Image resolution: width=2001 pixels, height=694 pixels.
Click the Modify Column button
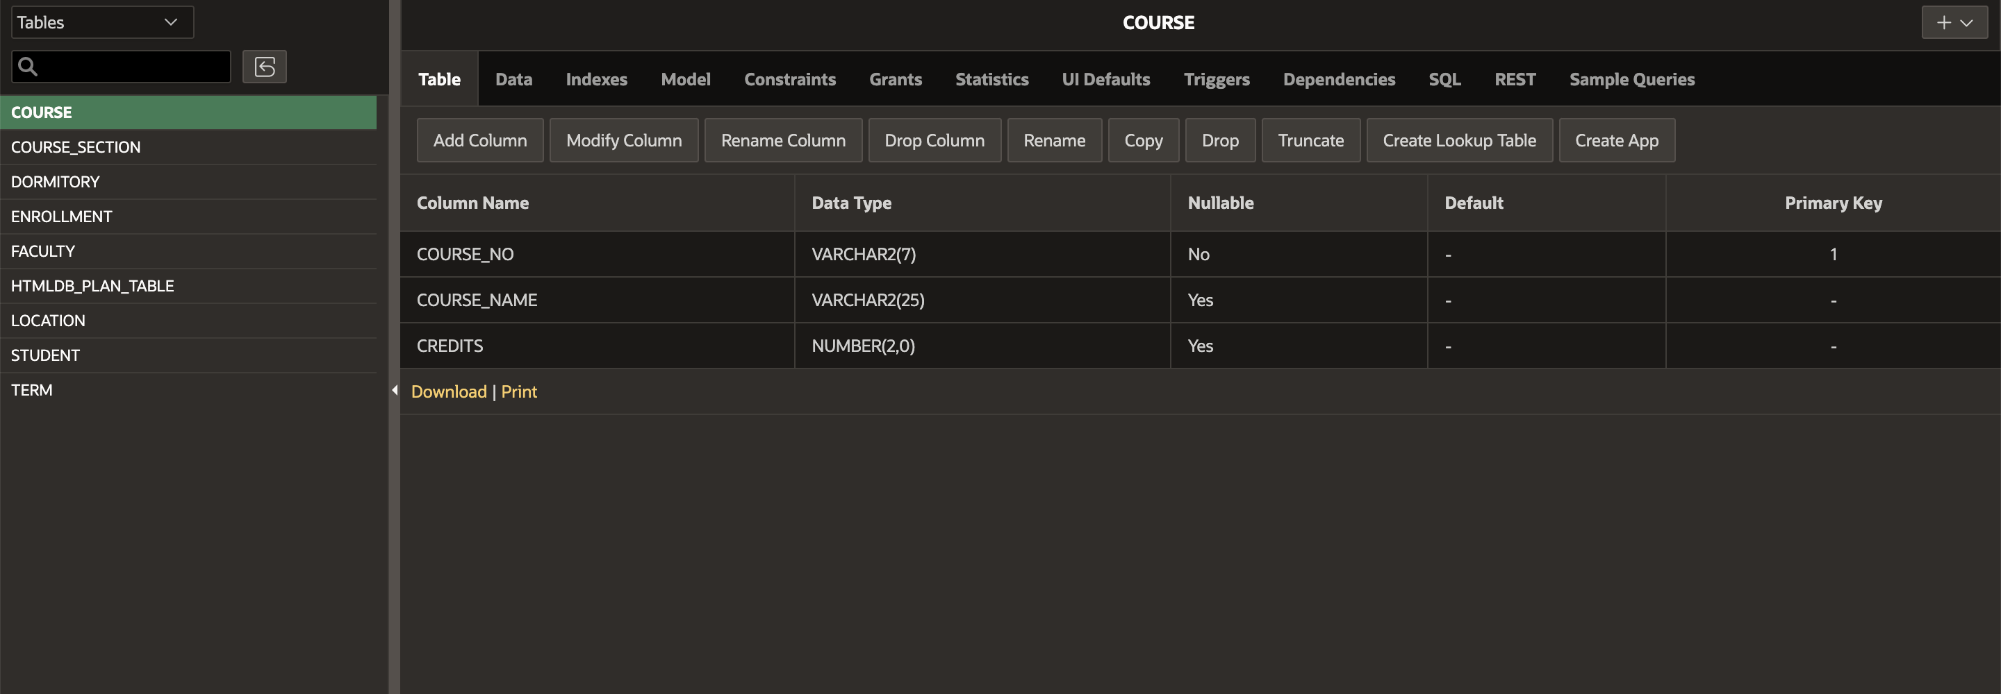pos(624,140)
